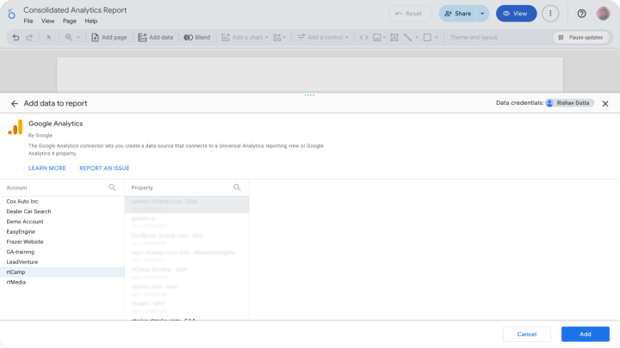Close the Add data to report panel
Screen dimensions: 620x348
pyautogui.click(x=605, y=104)
